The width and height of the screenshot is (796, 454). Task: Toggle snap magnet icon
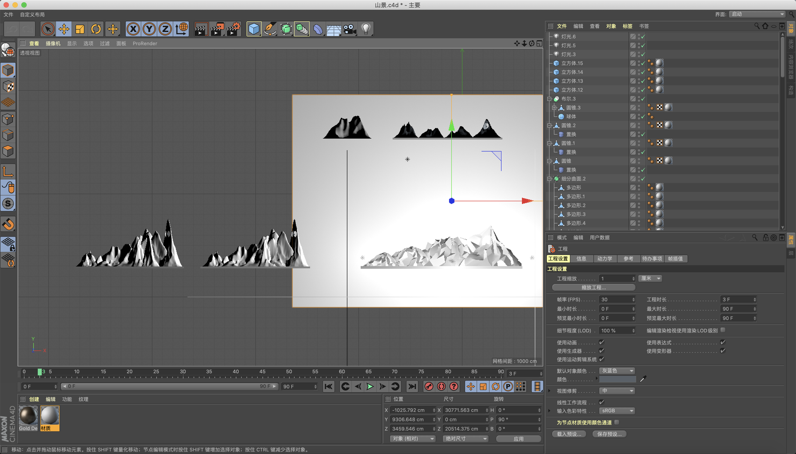[x=8, y=224]
